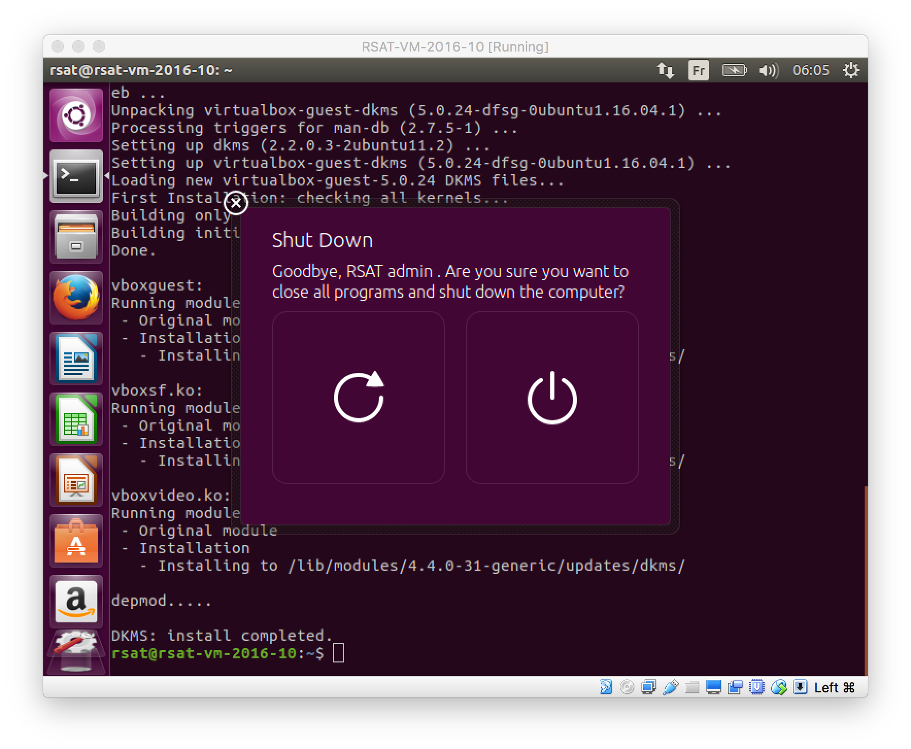Open the battery status indicator
911x749 pixels.
pos(734,70)
